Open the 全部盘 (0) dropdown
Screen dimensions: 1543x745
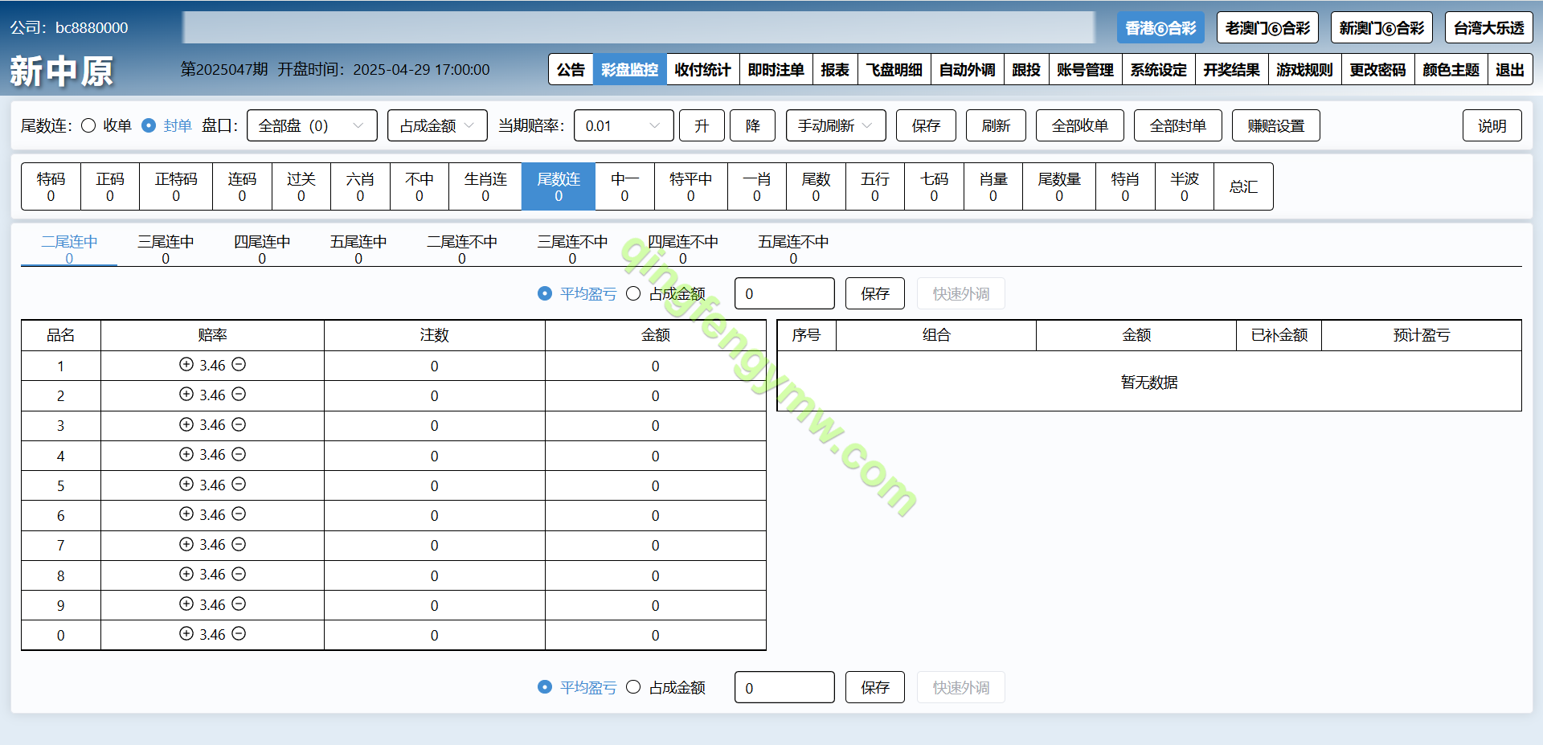(312, 125)
